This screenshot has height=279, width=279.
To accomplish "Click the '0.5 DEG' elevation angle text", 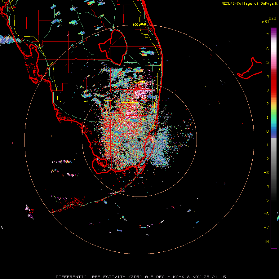I will coord(155,277).
